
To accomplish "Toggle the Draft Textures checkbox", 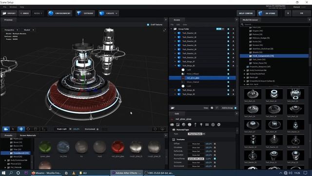I will click(148, 24).
